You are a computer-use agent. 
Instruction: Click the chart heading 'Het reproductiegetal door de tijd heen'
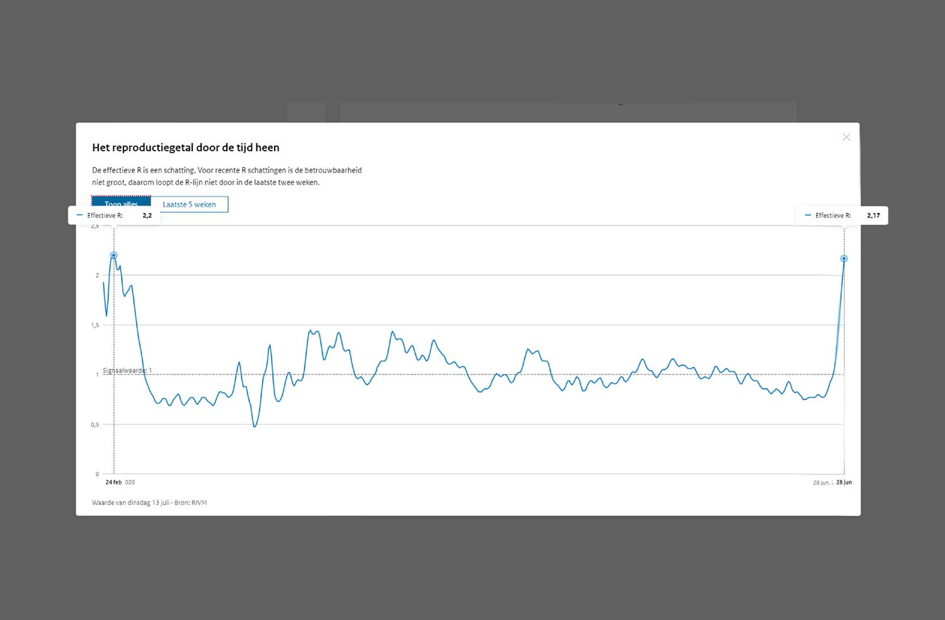pyautogui.click(x=186, y=147)
